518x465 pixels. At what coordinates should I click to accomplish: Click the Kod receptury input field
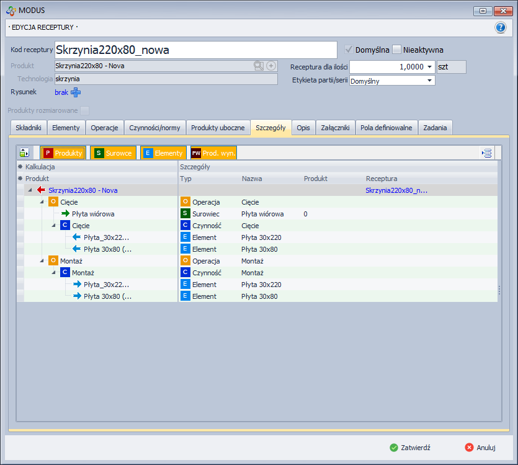point(195,50)
